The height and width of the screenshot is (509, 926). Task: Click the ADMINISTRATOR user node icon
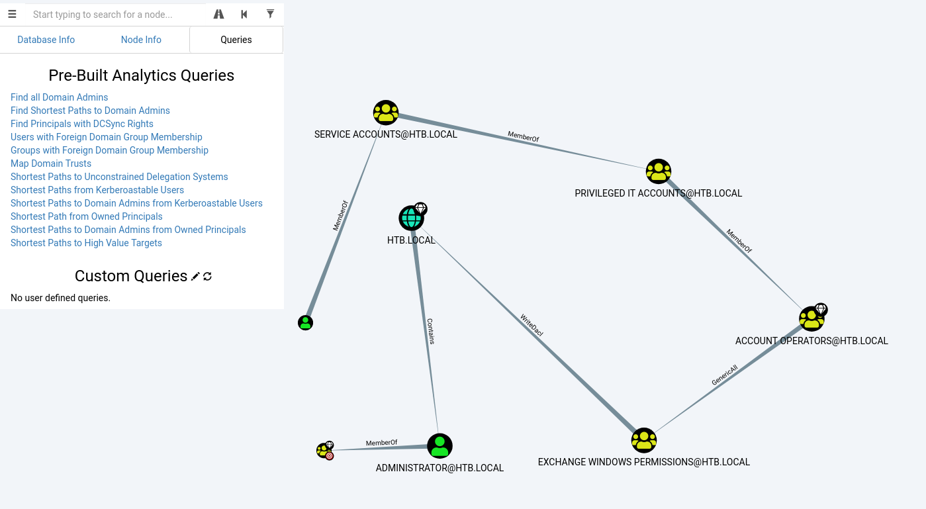[x=440, y=446]
